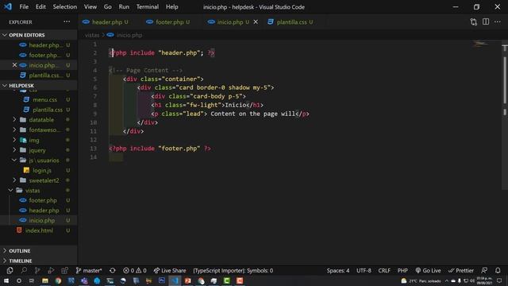This screenshot has width=508, height=286.
Task: Click vistas in the breadcrumb
Action: tap(92, 35)
